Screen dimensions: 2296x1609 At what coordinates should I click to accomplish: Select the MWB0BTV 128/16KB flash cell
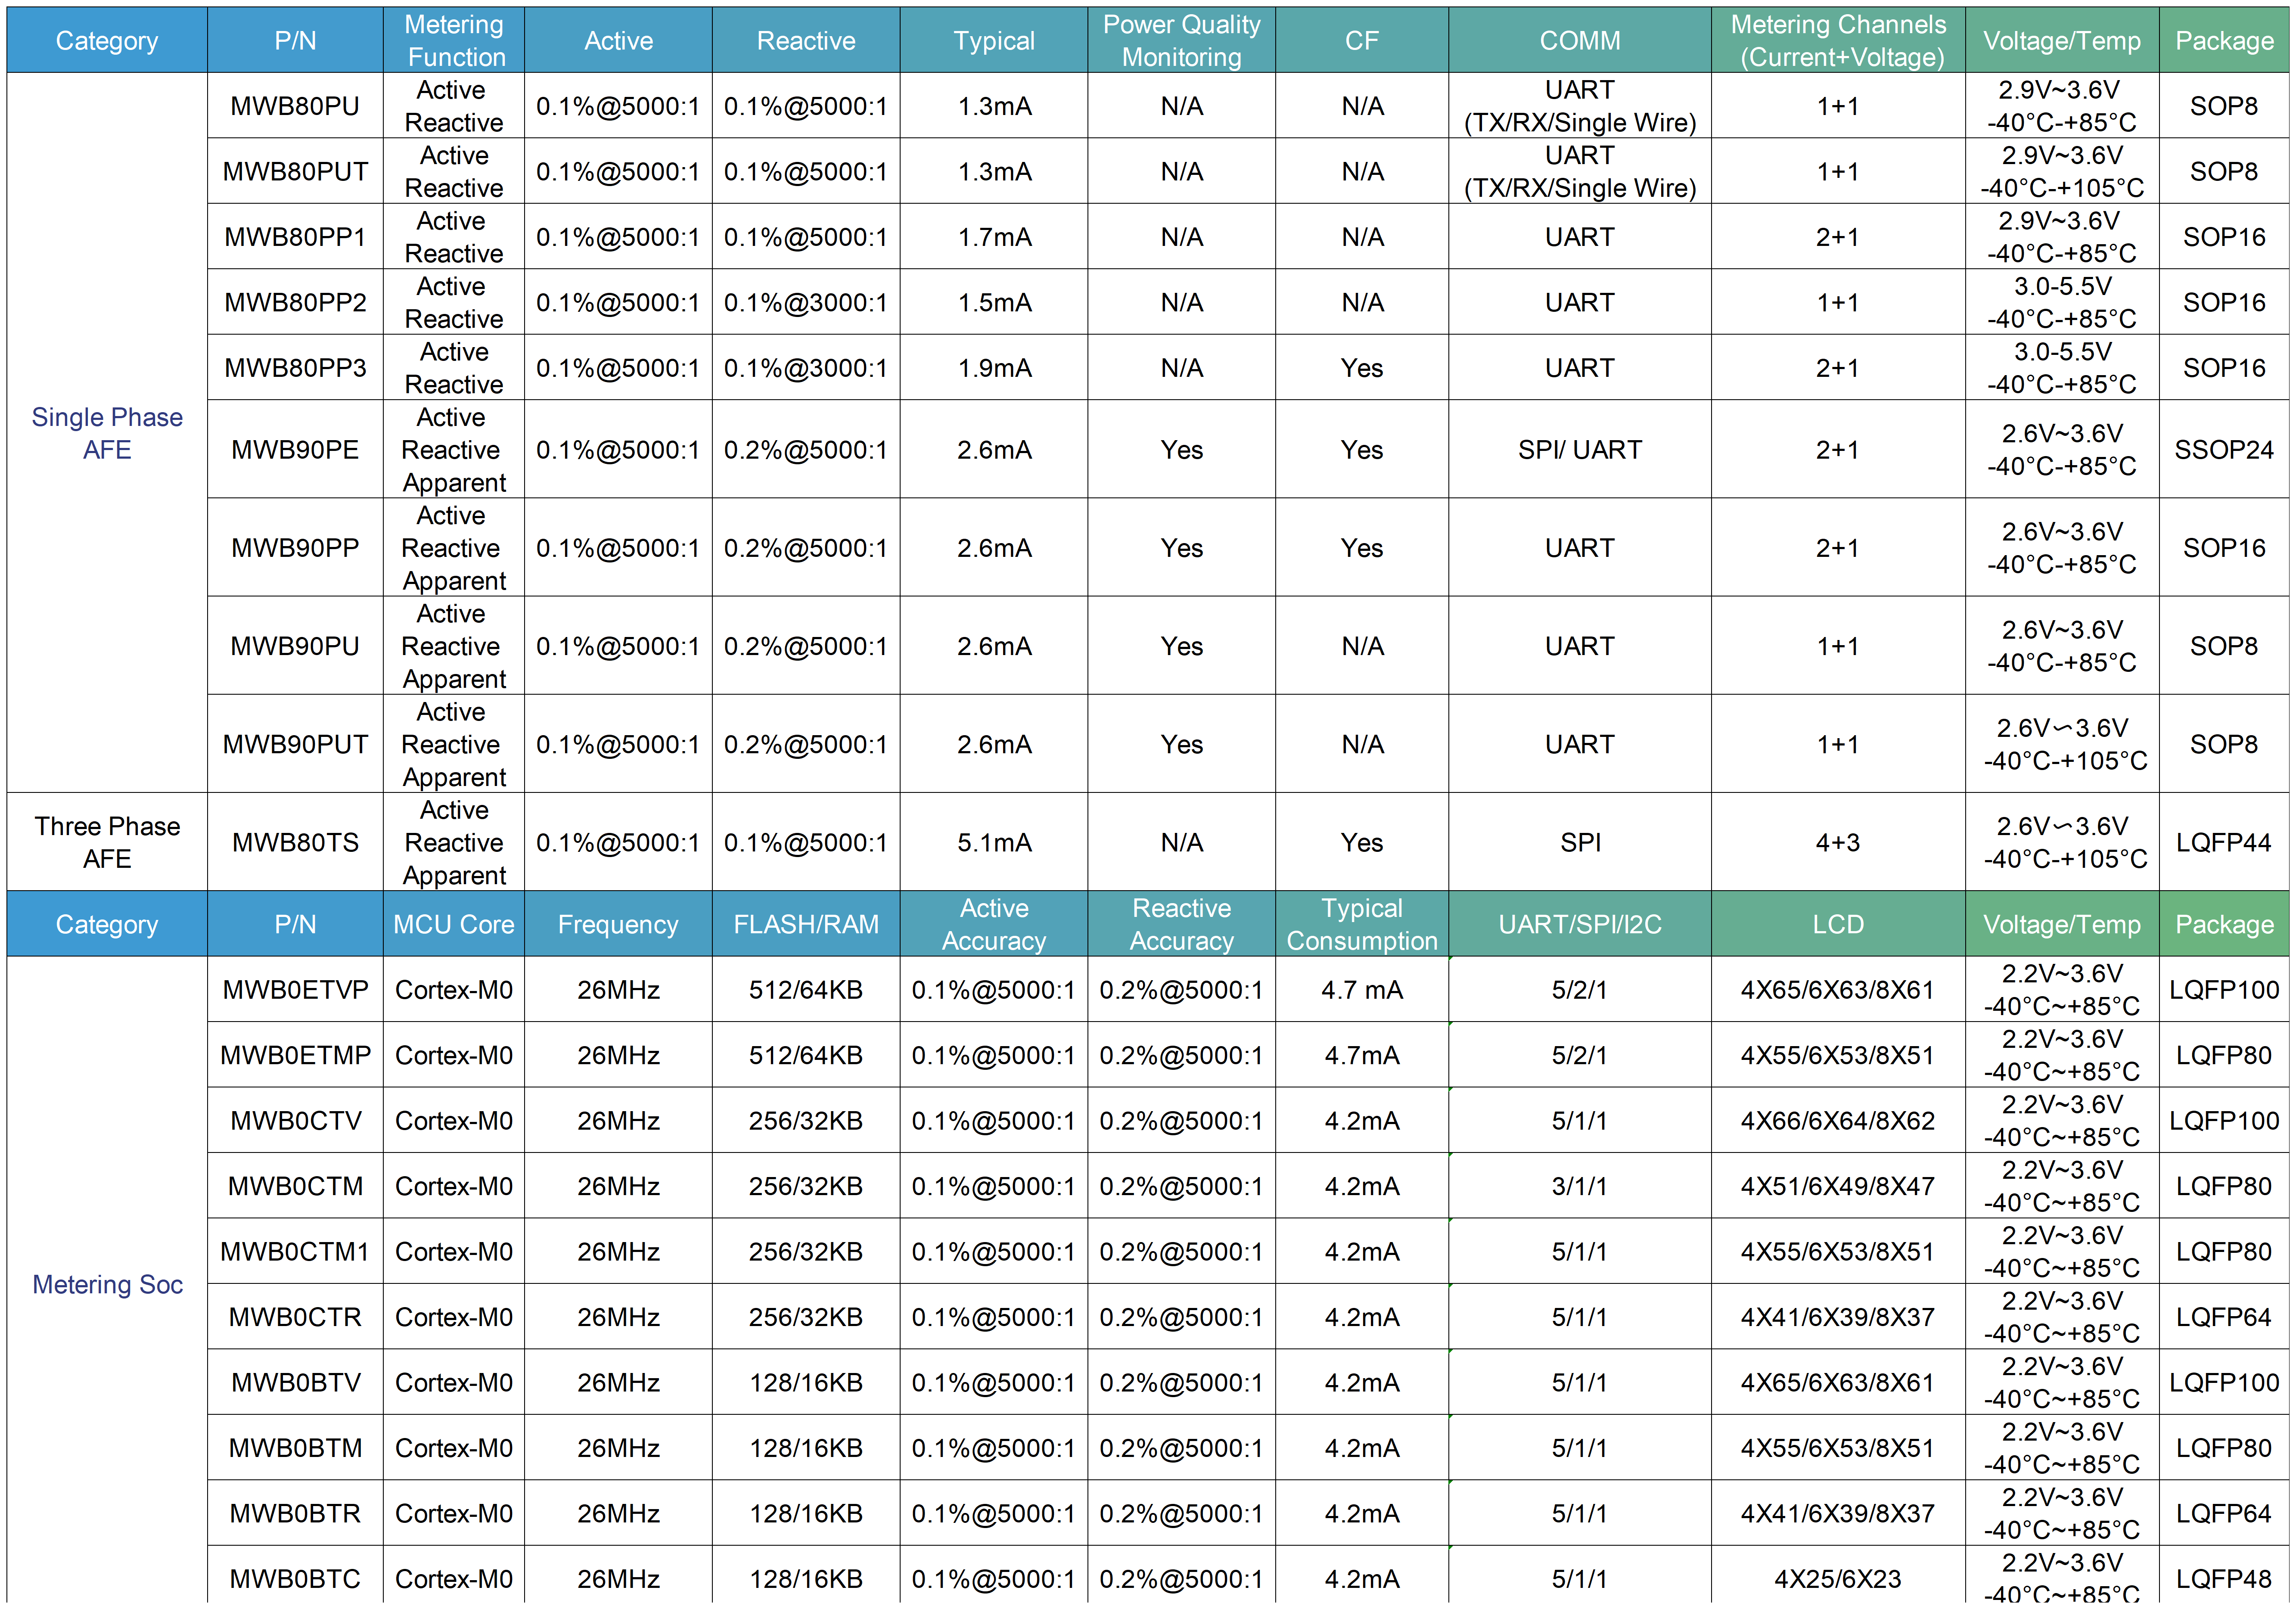tap(806, 1383)
